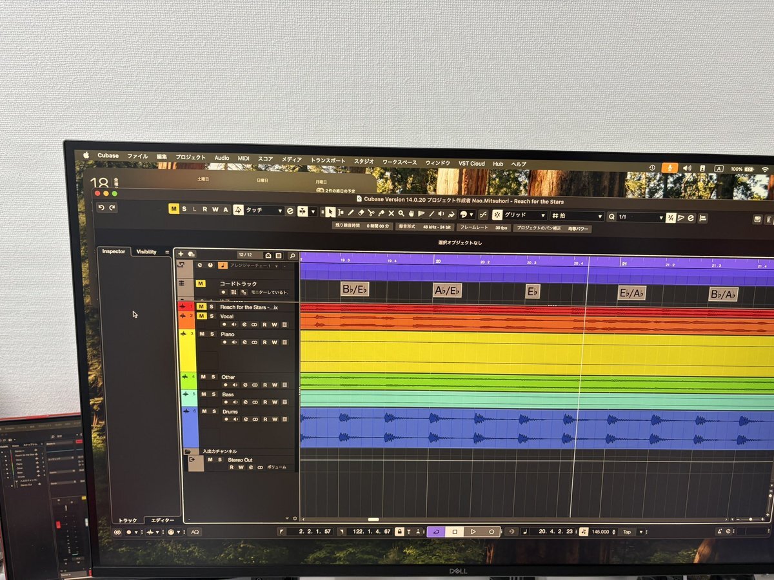Open the 12 / 12 track filter field
The height and width of the screenshot is (580, 774).
tap(249, 255)
